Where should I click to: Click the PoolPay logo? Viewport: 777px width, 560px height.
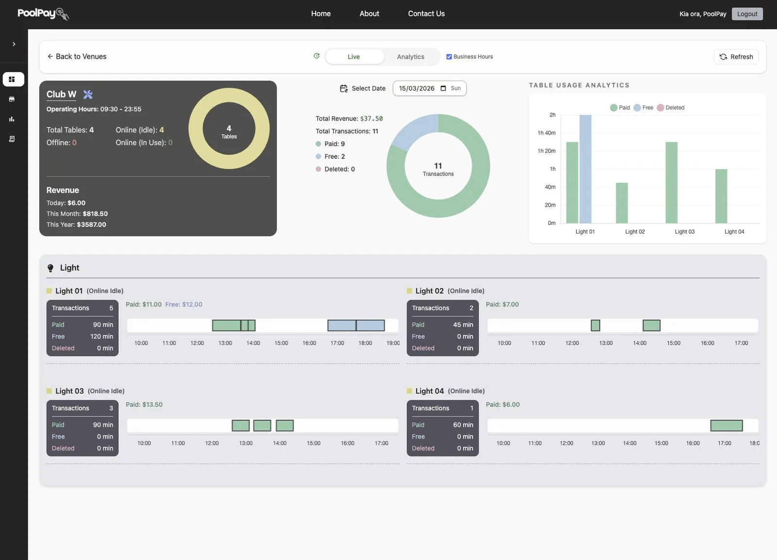tap(43, 14)
